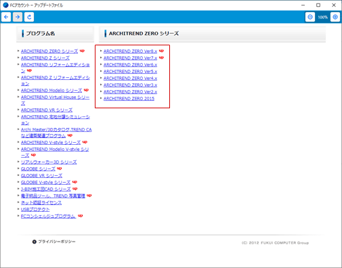Select ARCHITREND ZERO 2015 update link
The height and width of the screenshot is (268, 342).
(x=129, y=99)
